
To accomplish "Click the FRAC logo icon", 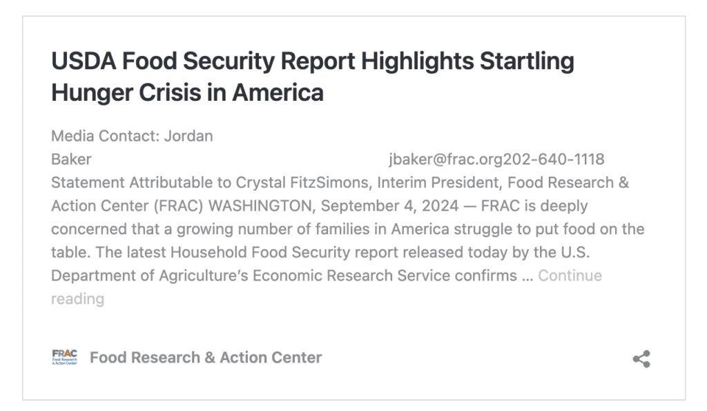I will pos(64,357).
